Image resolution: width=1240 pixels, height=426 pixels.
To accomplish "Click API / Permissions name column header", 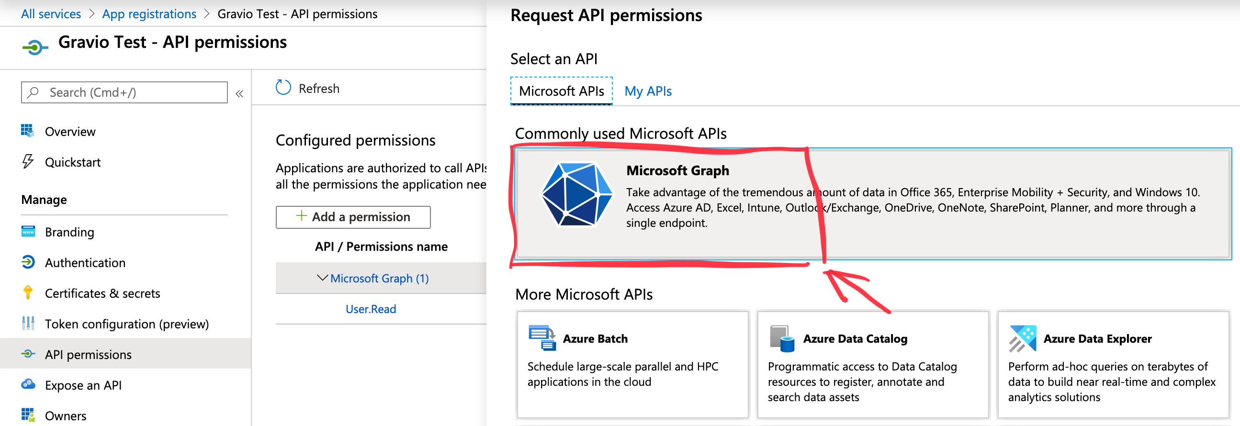I will [x=381, y=247].
